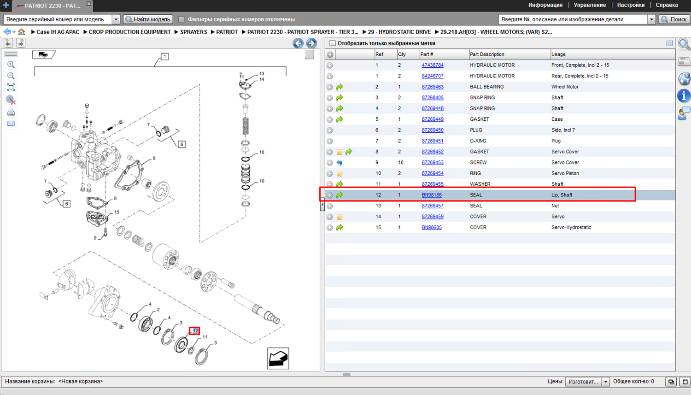
Task: Click the rightmost square icon in status bar
Action: pos(685,382)
